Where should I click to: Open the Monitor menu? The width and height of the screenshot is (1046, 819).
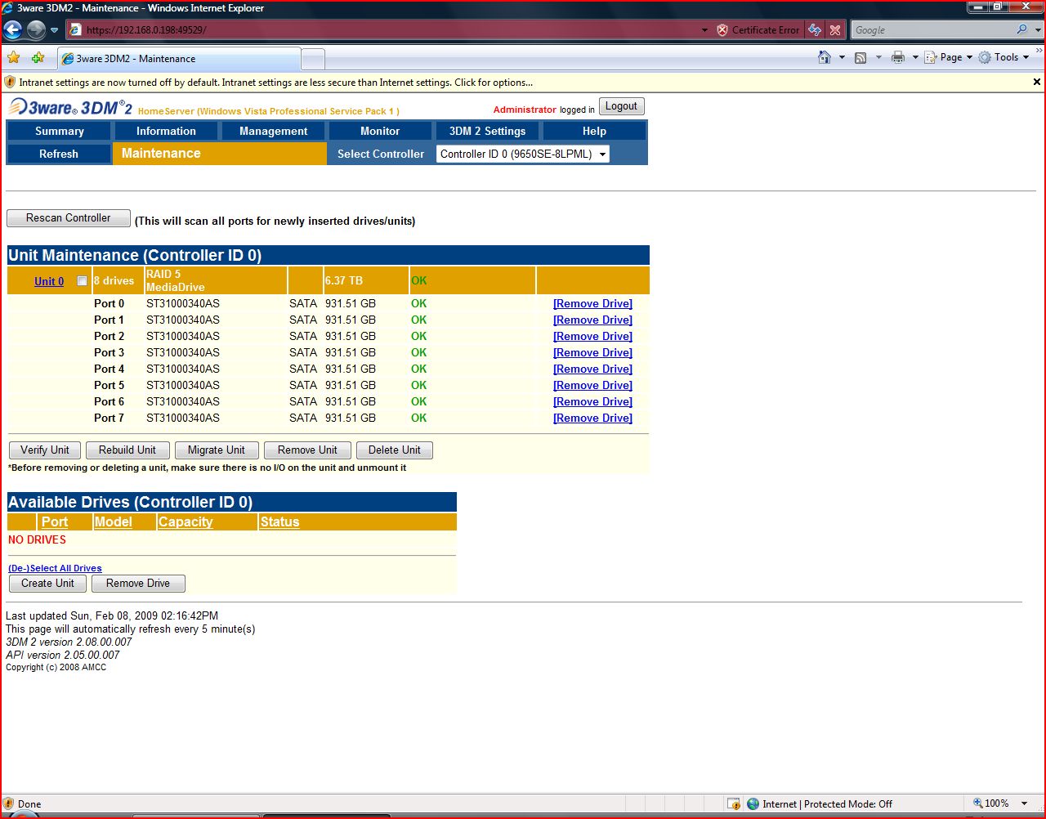[380, 131]
